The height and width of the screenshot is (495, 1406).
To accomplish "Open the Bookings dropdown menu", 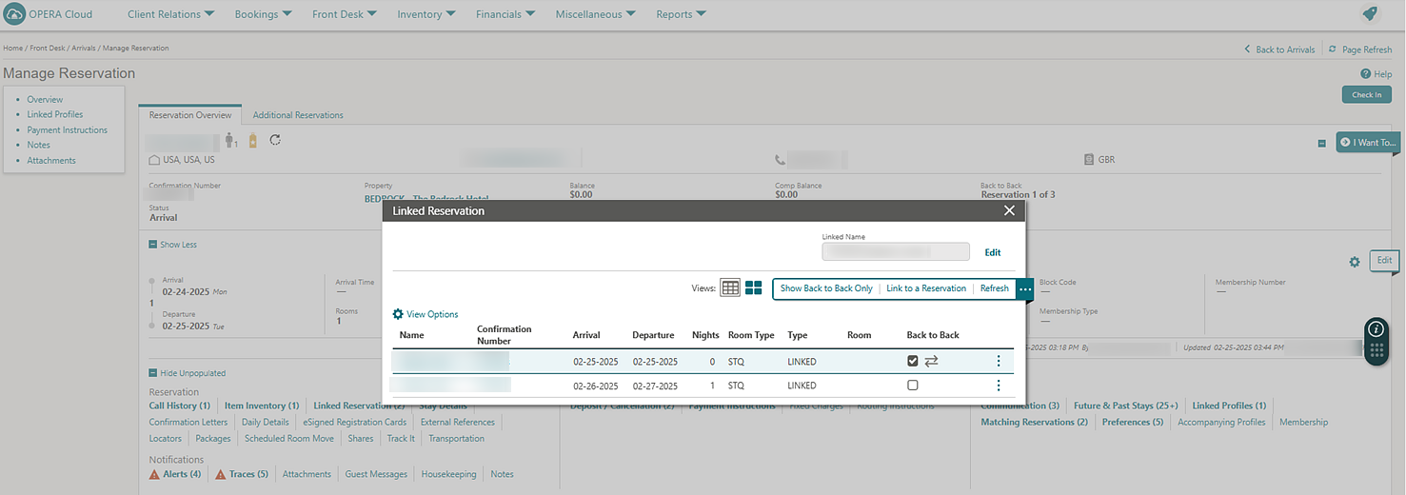I will tap(266, 14).
